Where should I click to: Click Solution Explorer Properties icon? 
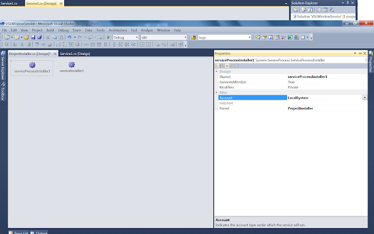click(x=295, y=10)
